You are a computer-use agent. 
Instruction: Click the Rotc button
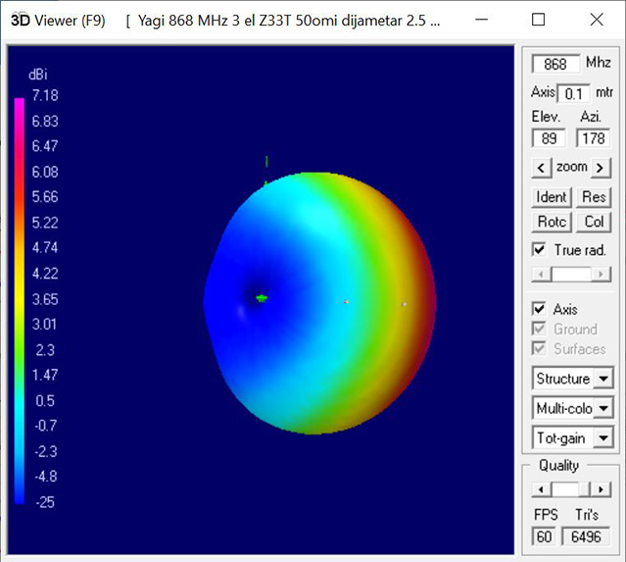point(552,222)
